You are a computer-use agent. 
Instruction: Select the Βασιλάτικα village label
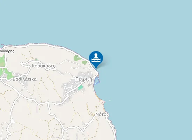25,79
